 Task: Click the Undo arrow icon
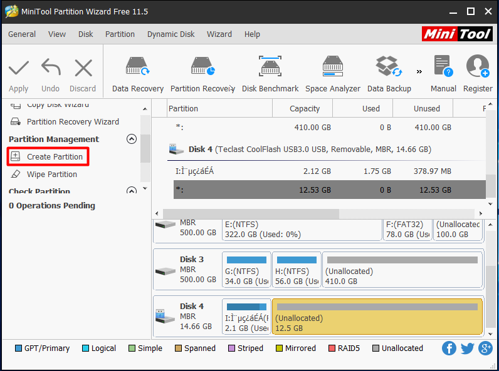[51, 68]
